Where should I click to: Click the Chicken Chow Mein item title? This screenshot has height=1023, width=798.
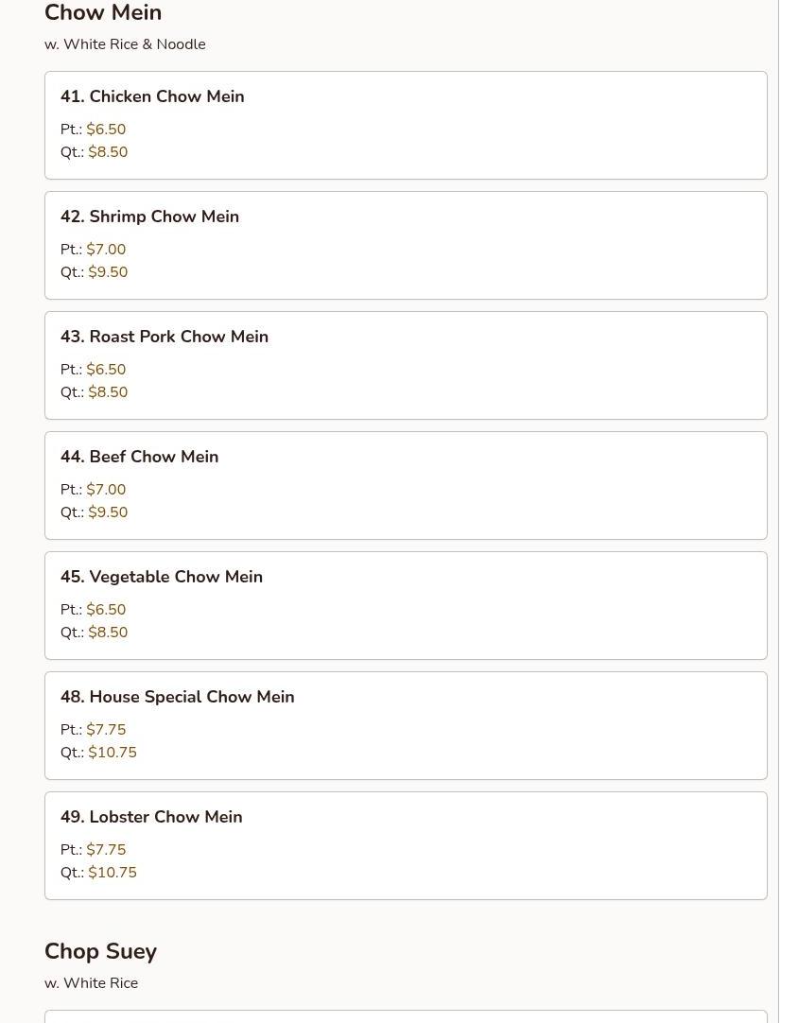coord(152,96)
